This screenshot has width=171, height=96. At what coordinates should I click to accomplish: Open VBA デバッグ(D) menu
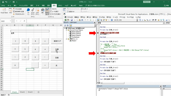102,17
